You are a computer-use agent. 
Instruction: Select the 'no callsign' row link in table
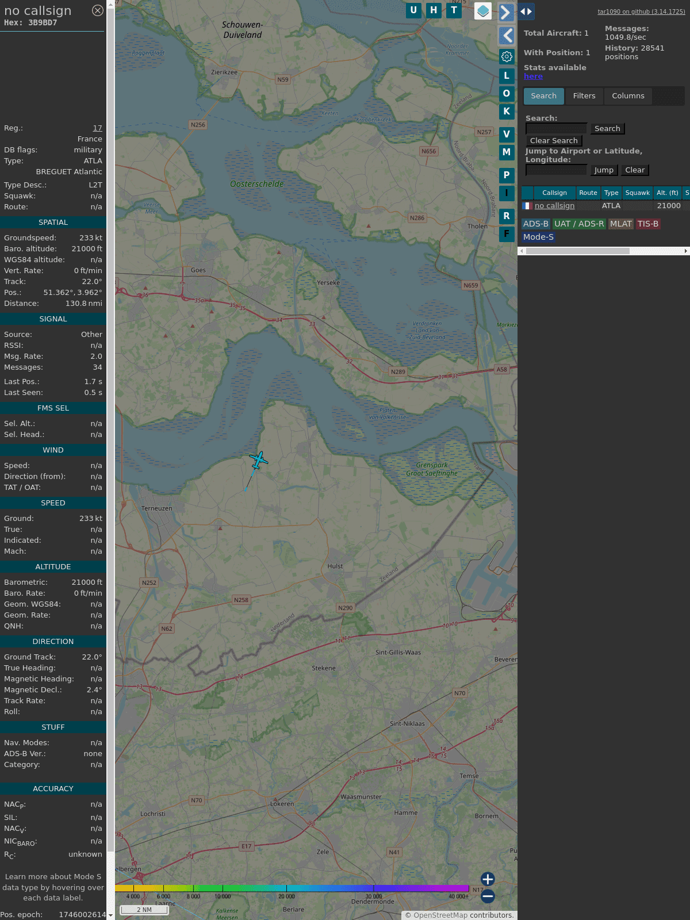[555, 206]
